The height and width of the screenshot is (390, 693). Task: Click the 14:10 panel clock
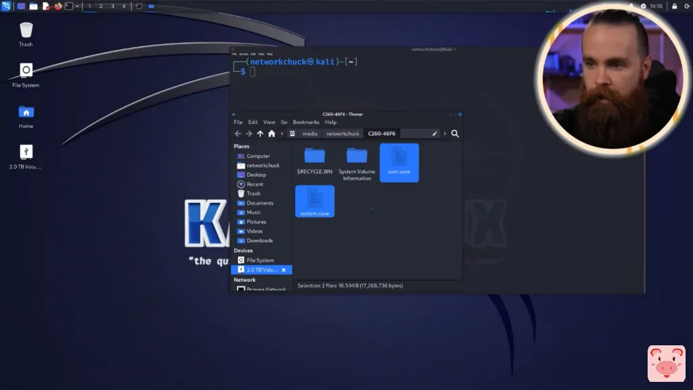(x=656, y=6)
